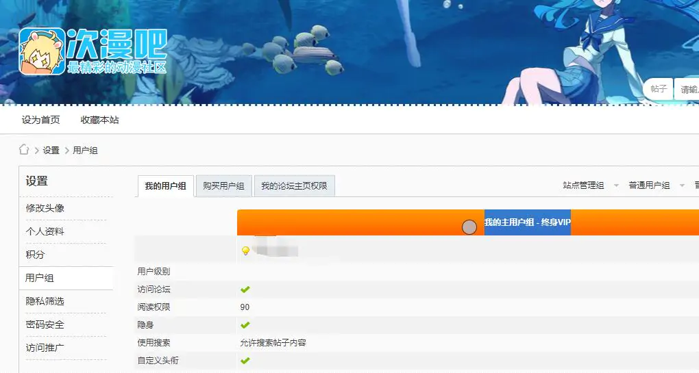Click the 隐身 green checkmark
This screenshot has width=699, height=373.
pos(245,325)
